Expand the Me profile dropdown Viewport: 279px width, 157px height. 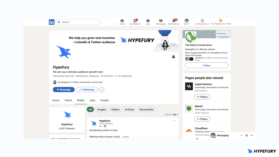(186, 22)
